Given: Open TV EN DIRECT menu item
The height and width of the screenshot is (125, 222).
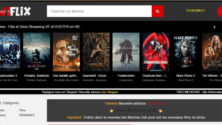Looking at the screenshot, I should pyautogui.click(x=195, y=11).
